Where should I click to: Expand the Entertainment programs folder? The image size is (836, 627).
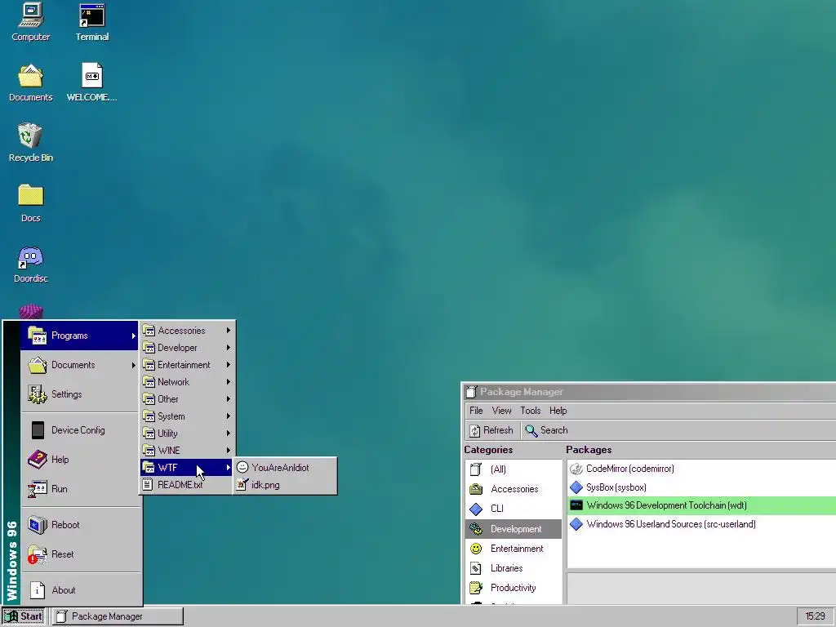point(187,365)
